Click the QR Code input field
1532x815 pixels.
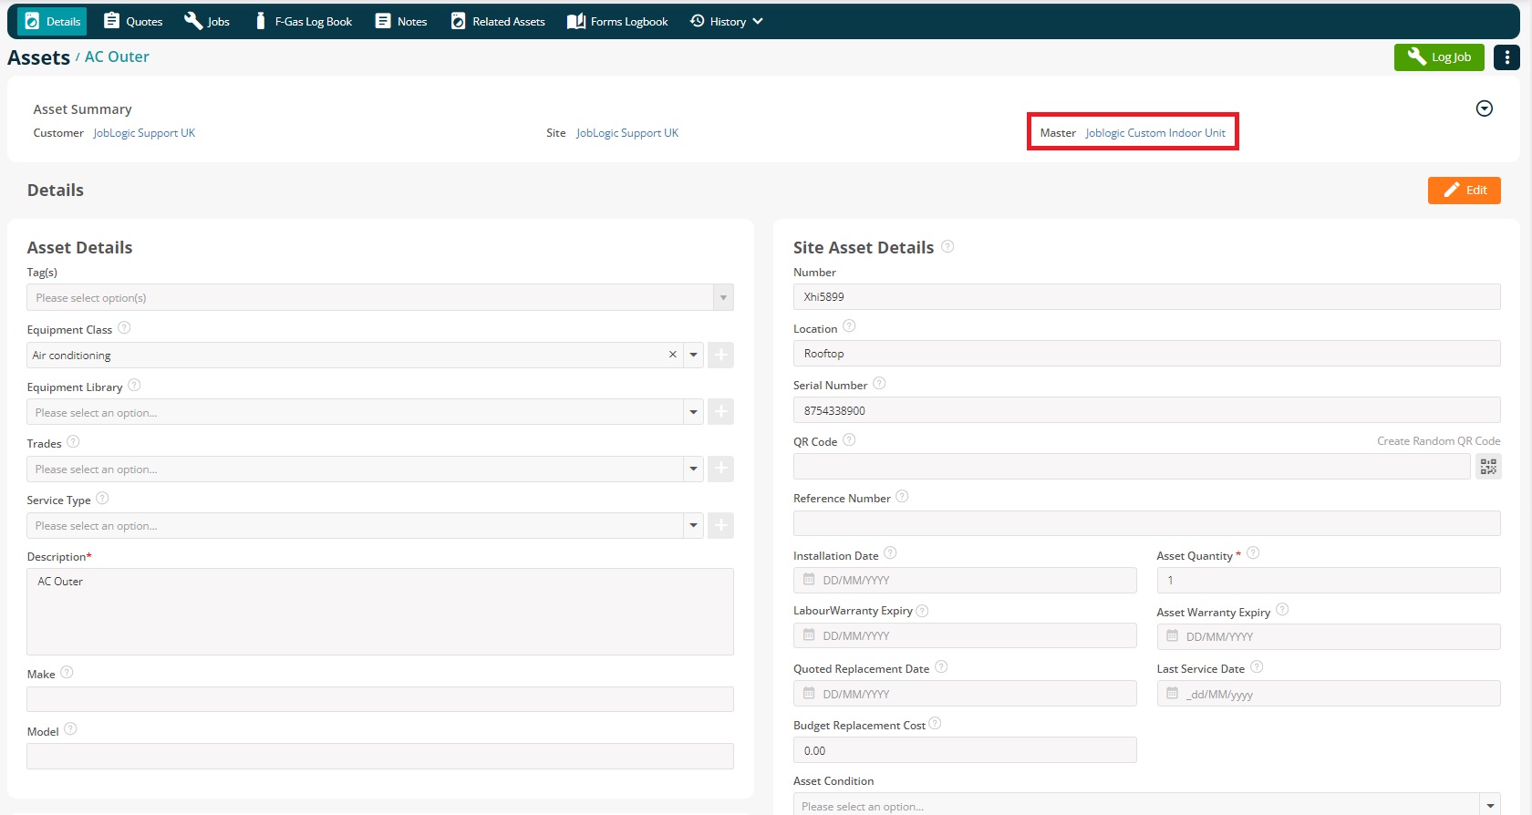point(1132,467)
